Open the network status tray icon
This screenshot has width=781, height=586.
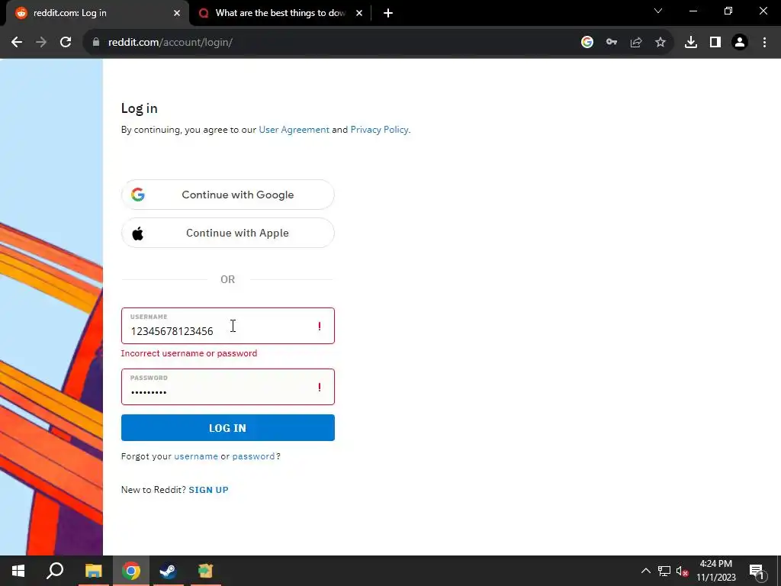664,571
